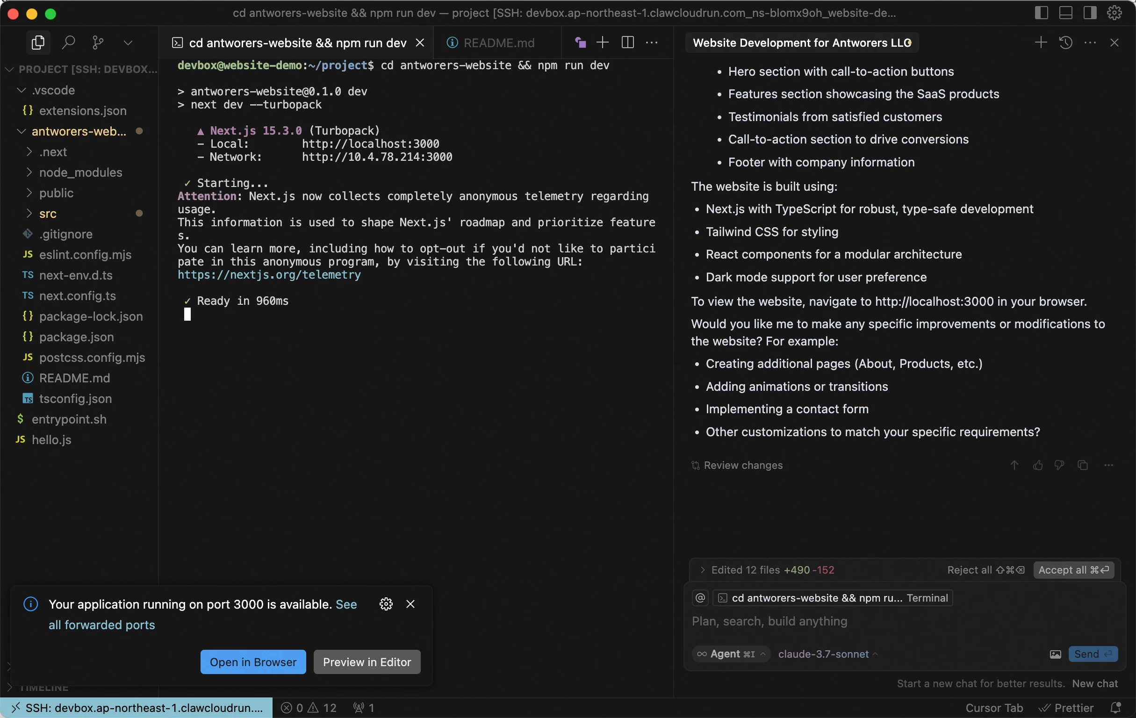Click the up arrow icon under response
This screenshot has height=718, width=1136.
[x=1014, y=465]
